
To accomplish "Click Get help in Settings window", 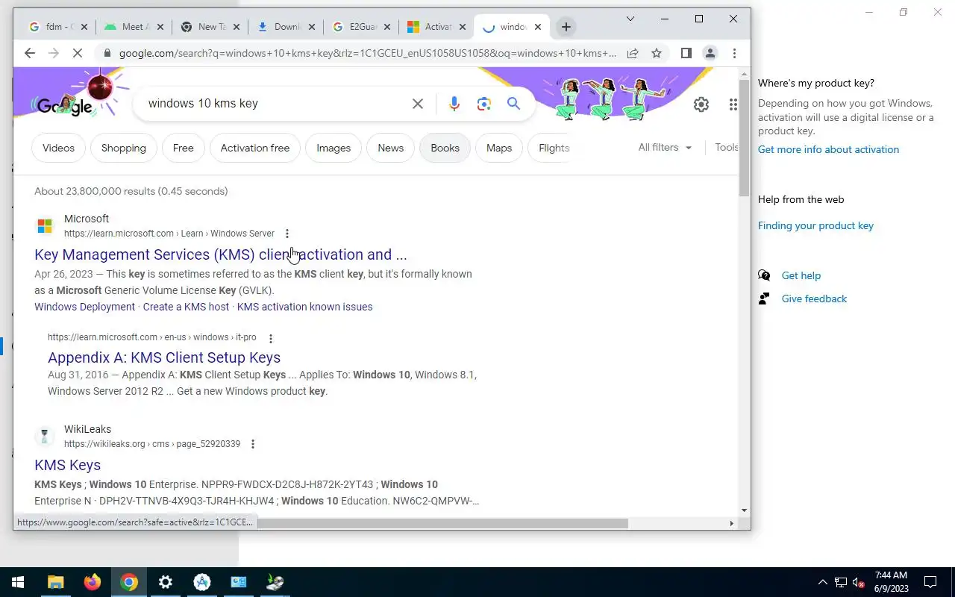I will 801,275.
